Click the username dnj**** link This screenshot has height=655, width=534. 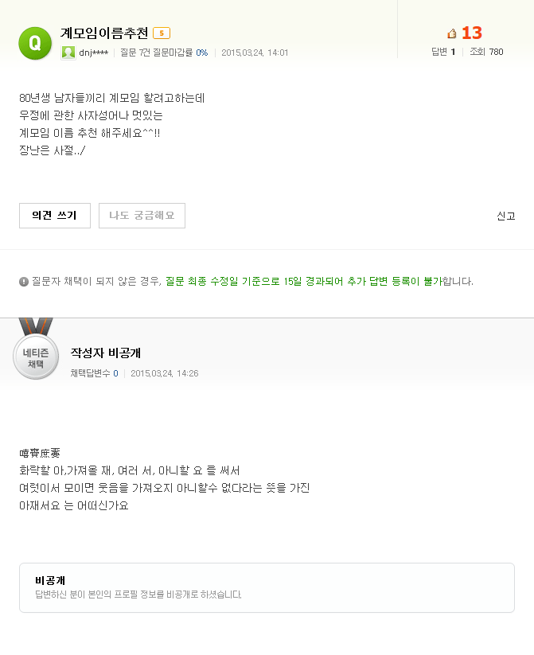(x=94, y=53)
